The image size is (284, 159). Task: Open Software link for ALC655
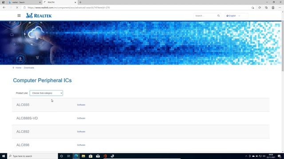pos(81,105)
